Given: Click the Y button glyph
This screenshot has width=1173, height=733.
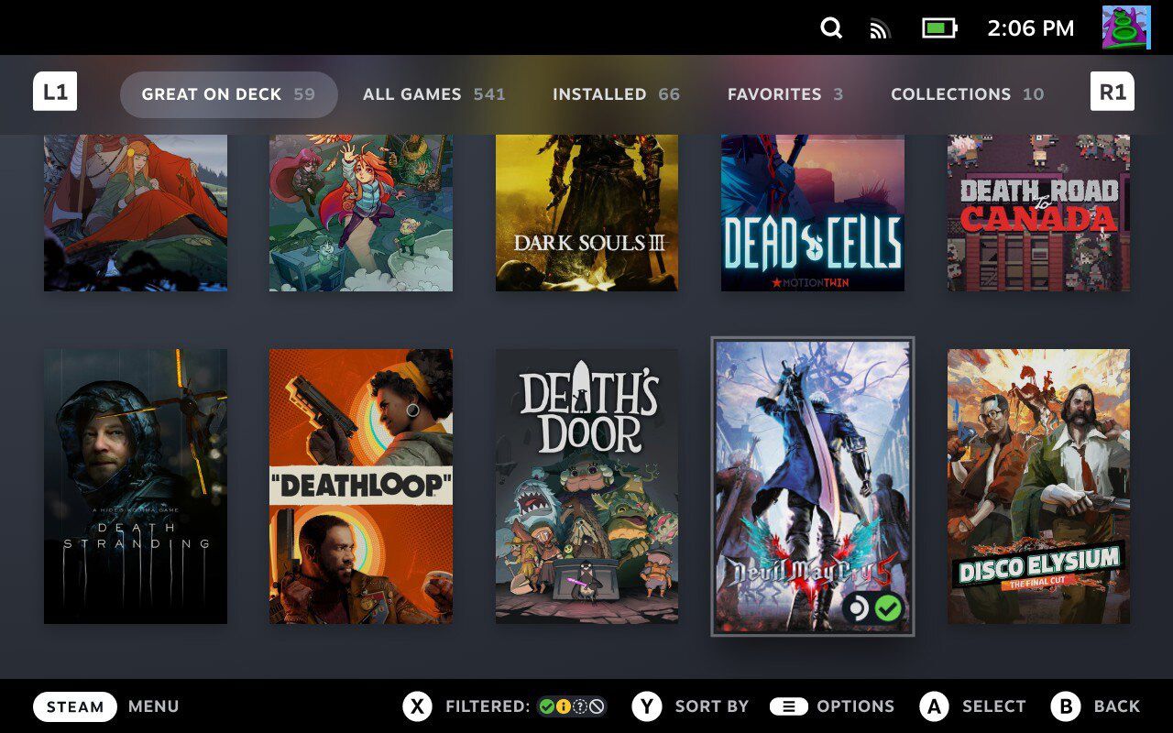Looking at the screenshot, I should (x=647, y=706).
